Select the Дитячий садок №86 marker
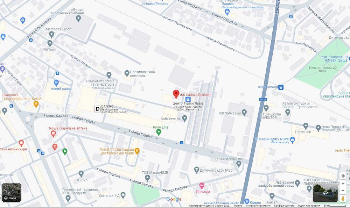This screenshot has width=350, height=208. coord(196,170)
